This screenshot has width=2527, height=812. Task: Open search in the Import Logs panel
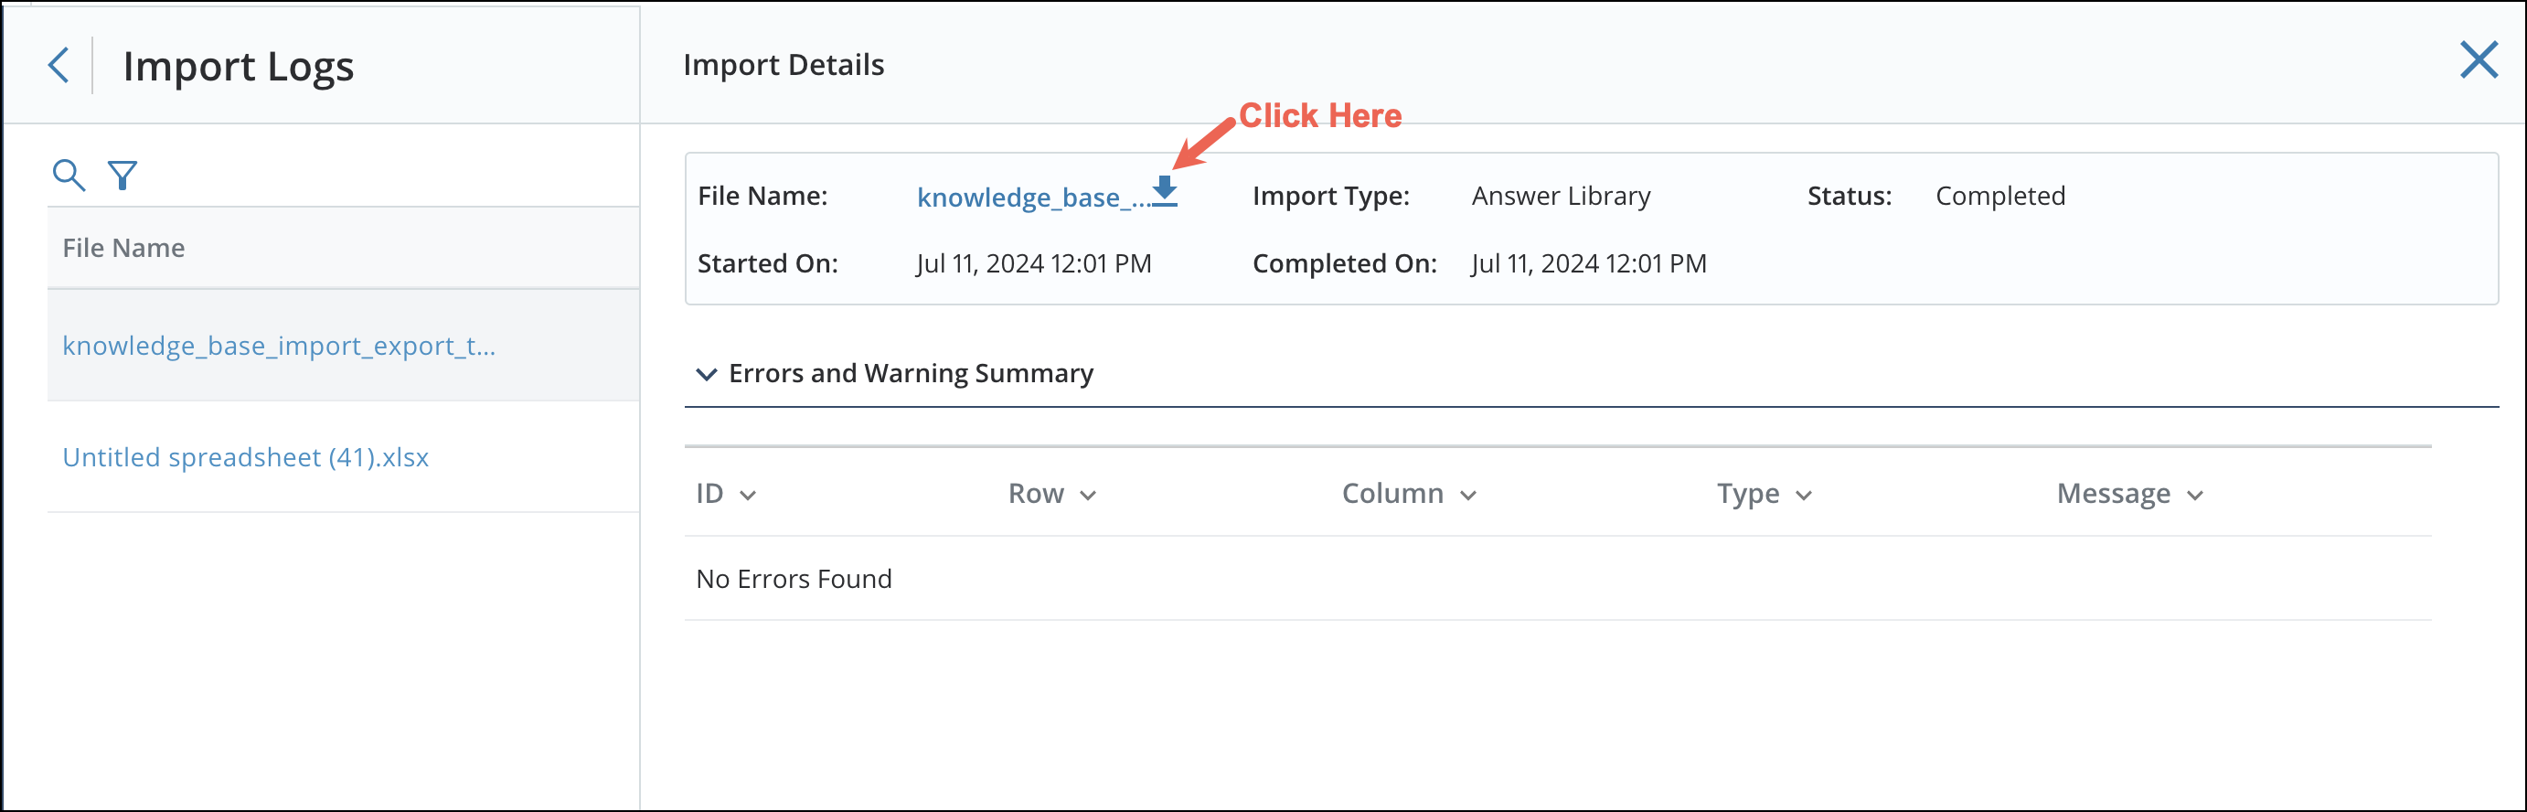(69, 176)
